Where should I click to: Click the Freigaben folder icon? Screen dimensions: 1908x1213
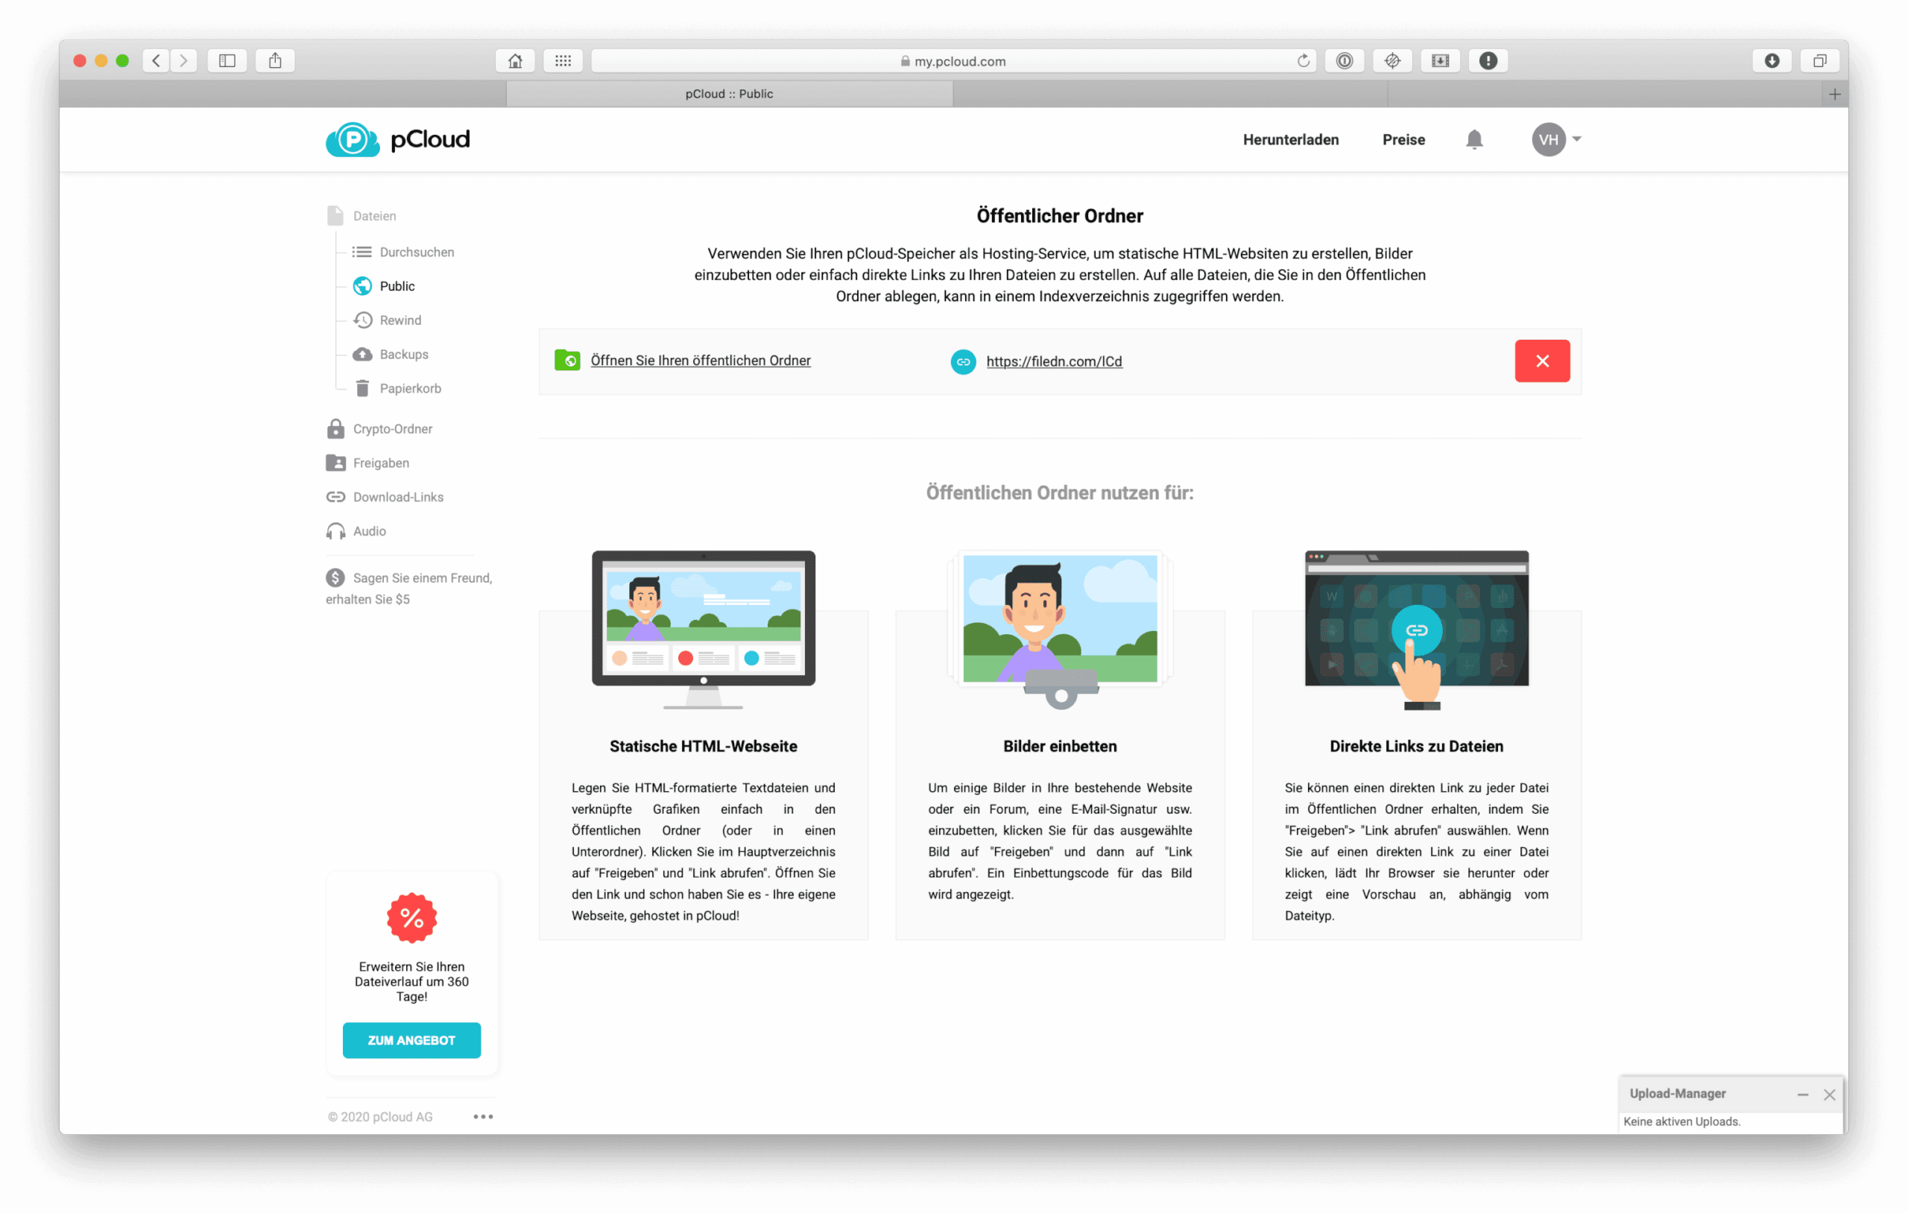pos(335,463)
